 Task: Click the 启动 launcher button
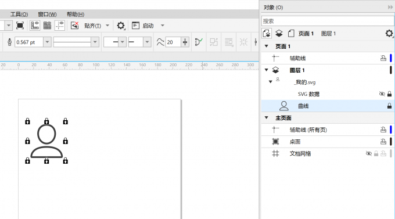(x=142, y=26)
